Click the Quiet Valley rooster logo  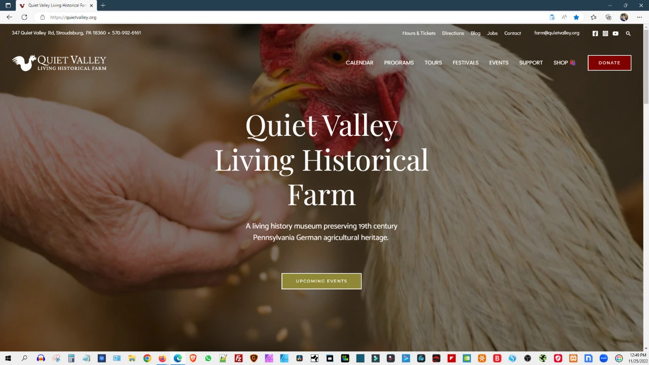59,63
